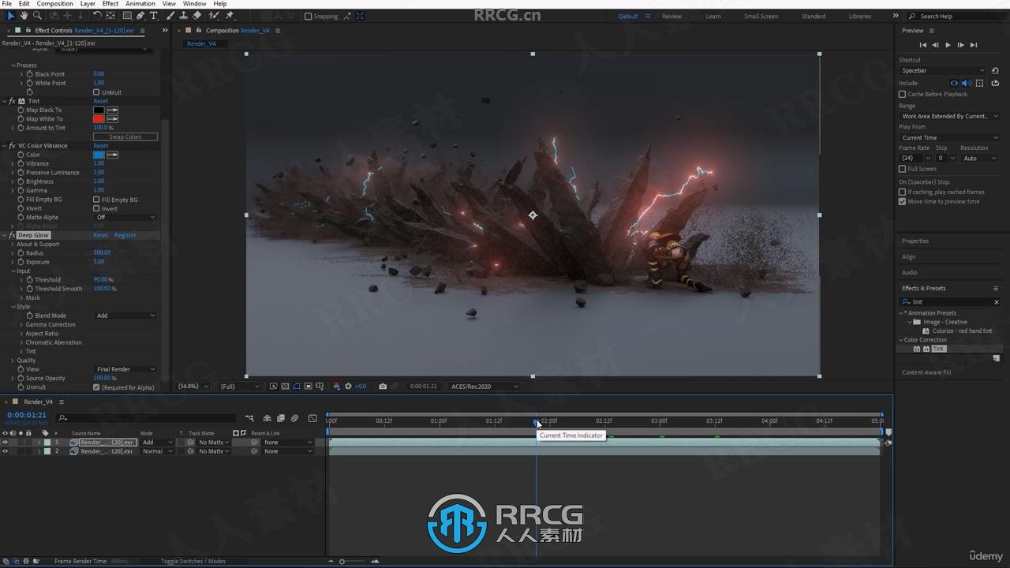This screenshot has width=1010, height=568.
Task: Open the Spacebar shortcut dropdown
Action: tap(943, 70)
